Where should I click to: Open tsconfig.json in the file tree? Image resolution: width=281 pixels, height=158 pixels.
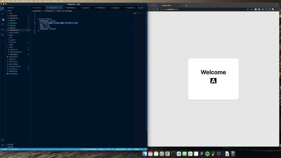(13, 74)
